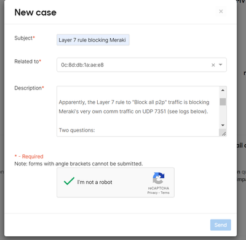Click the New case heading
Screen dimensions: 246x240
click(36, 12)
